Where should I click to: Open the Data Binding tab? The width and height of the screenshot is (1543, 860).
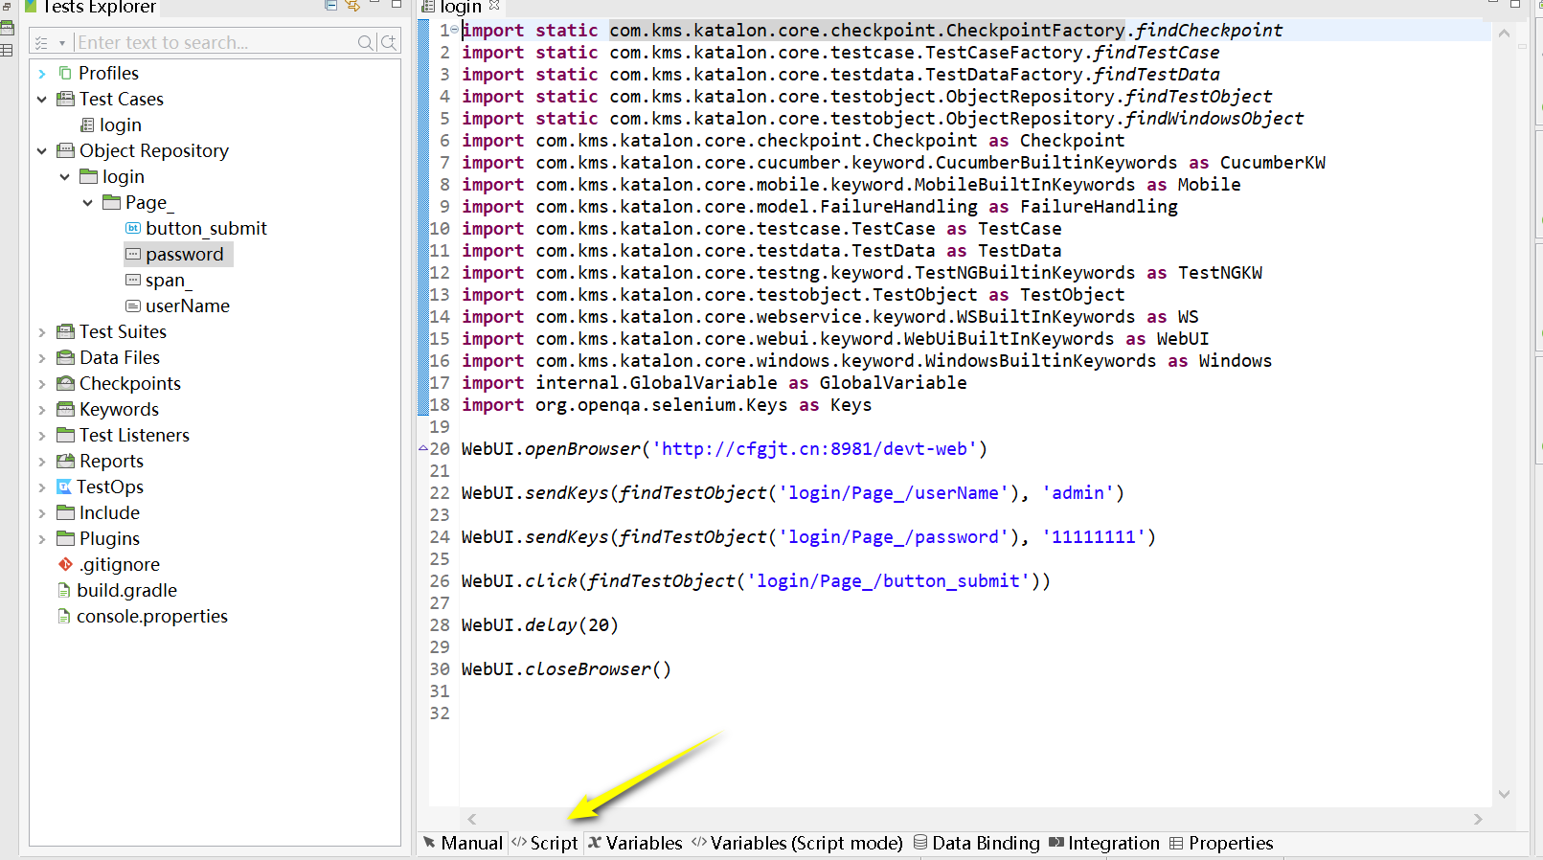pyautogui.click(x=976, y=843)
